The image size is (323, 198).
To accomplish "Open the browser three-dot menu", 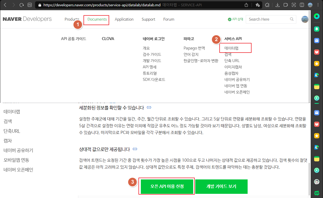I will coord(318,5).
